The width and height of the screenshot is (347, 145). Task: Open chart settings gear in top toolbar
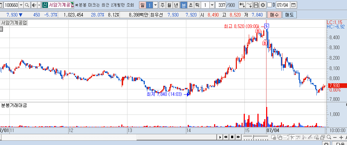(x=263, y=5)
